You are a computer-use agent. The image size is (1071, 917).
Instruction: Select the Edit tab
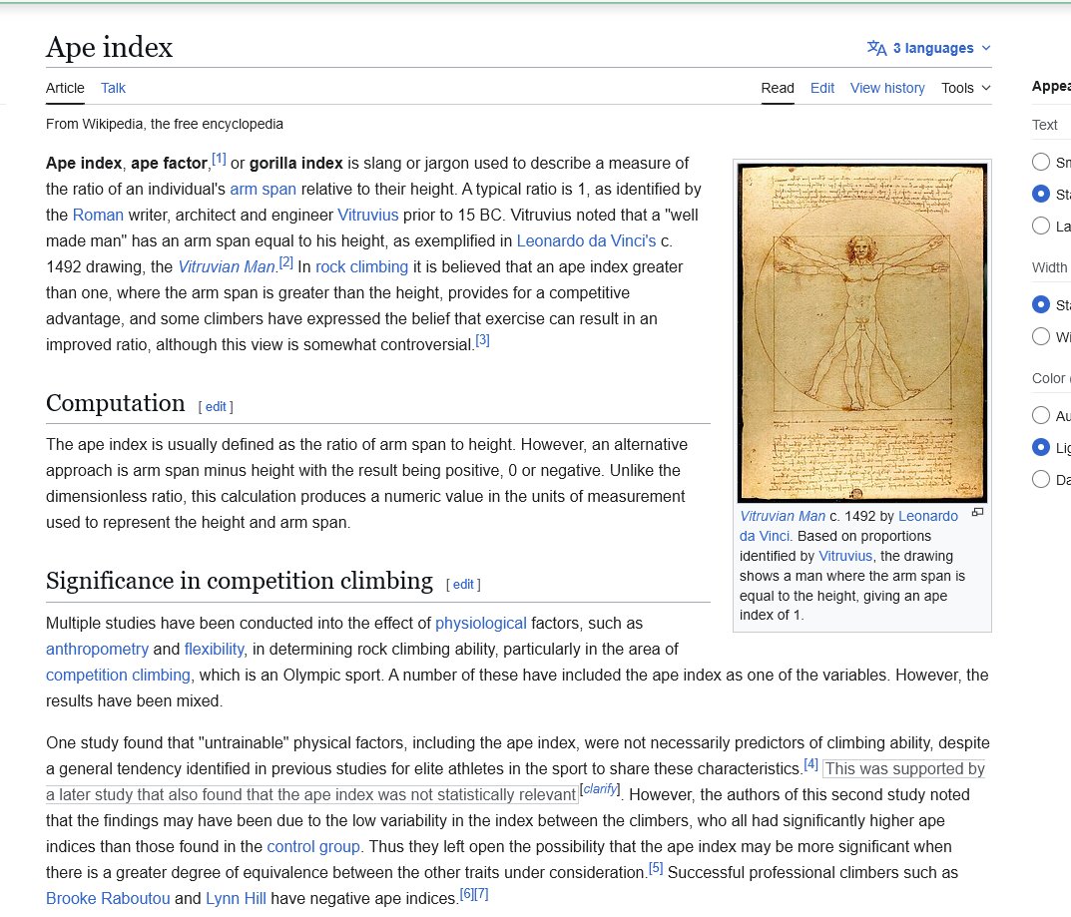821,88
